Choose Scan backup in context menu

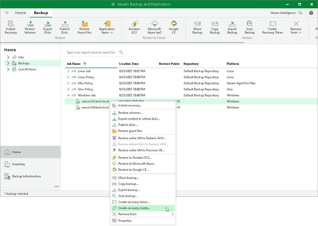click(143, 196)
